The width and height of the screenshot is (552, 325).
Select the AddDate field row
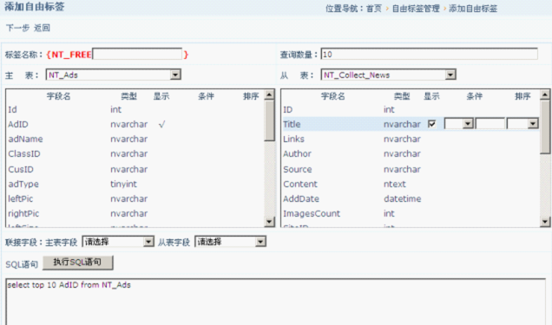(x=411, y=198)
